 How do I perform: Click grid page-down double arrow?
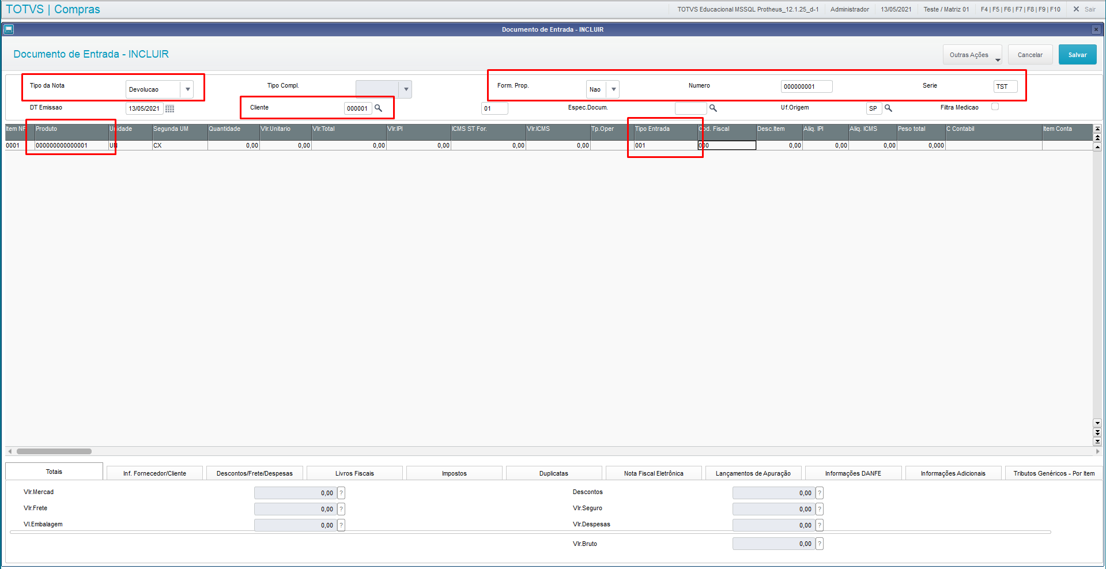pyautogui.click(x=1097, y=432)
